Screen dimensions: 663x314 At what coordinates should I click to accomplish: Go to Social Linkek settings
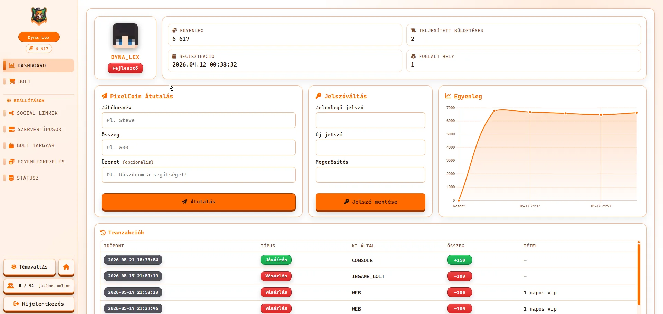pyautogui.click(x=39, y=113)
